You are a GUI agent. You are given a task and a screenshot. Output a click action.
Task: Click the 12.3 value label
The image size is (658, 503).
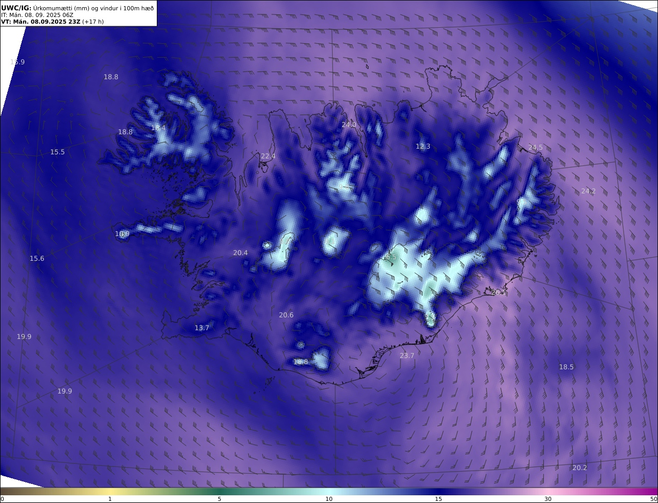tap(423, 147)
